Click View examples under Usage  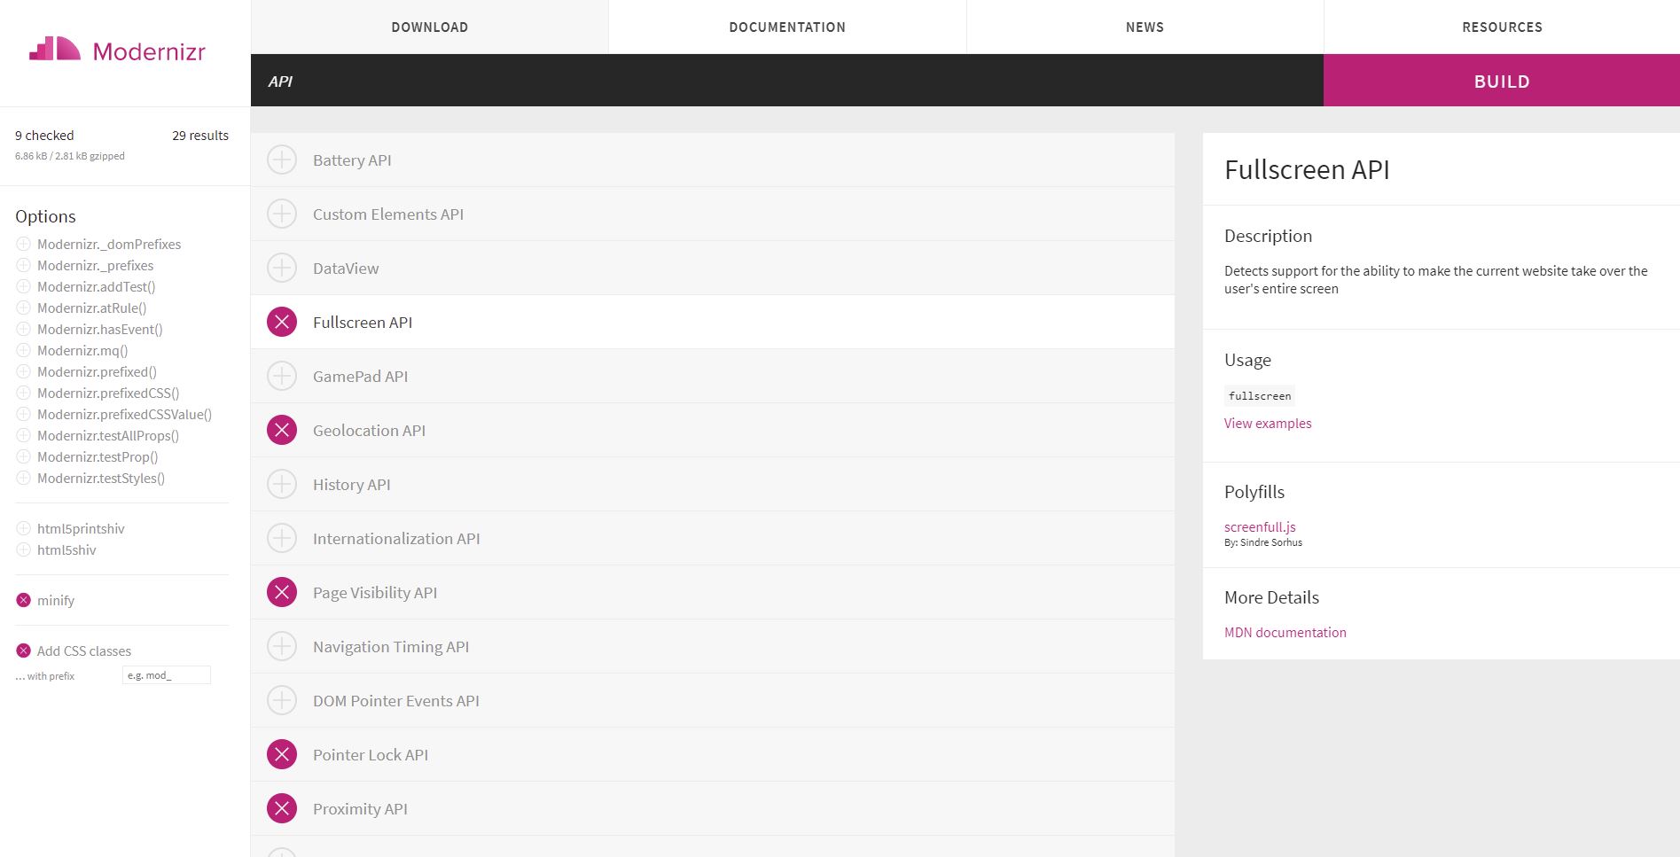[x=1267, y=423]
